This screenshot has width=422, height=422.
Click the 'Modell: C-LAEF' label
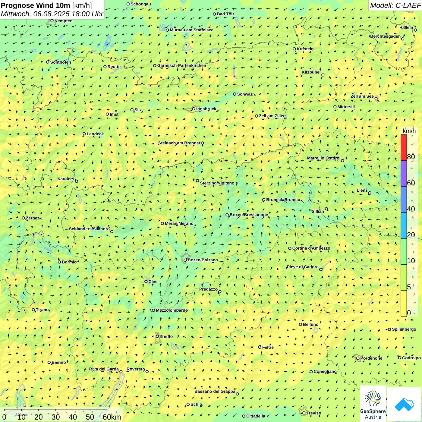(395, 5)
